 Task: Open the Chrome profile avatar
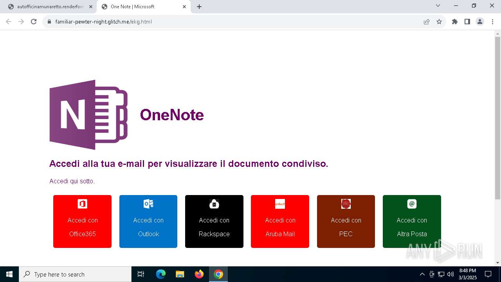(480, 22)
